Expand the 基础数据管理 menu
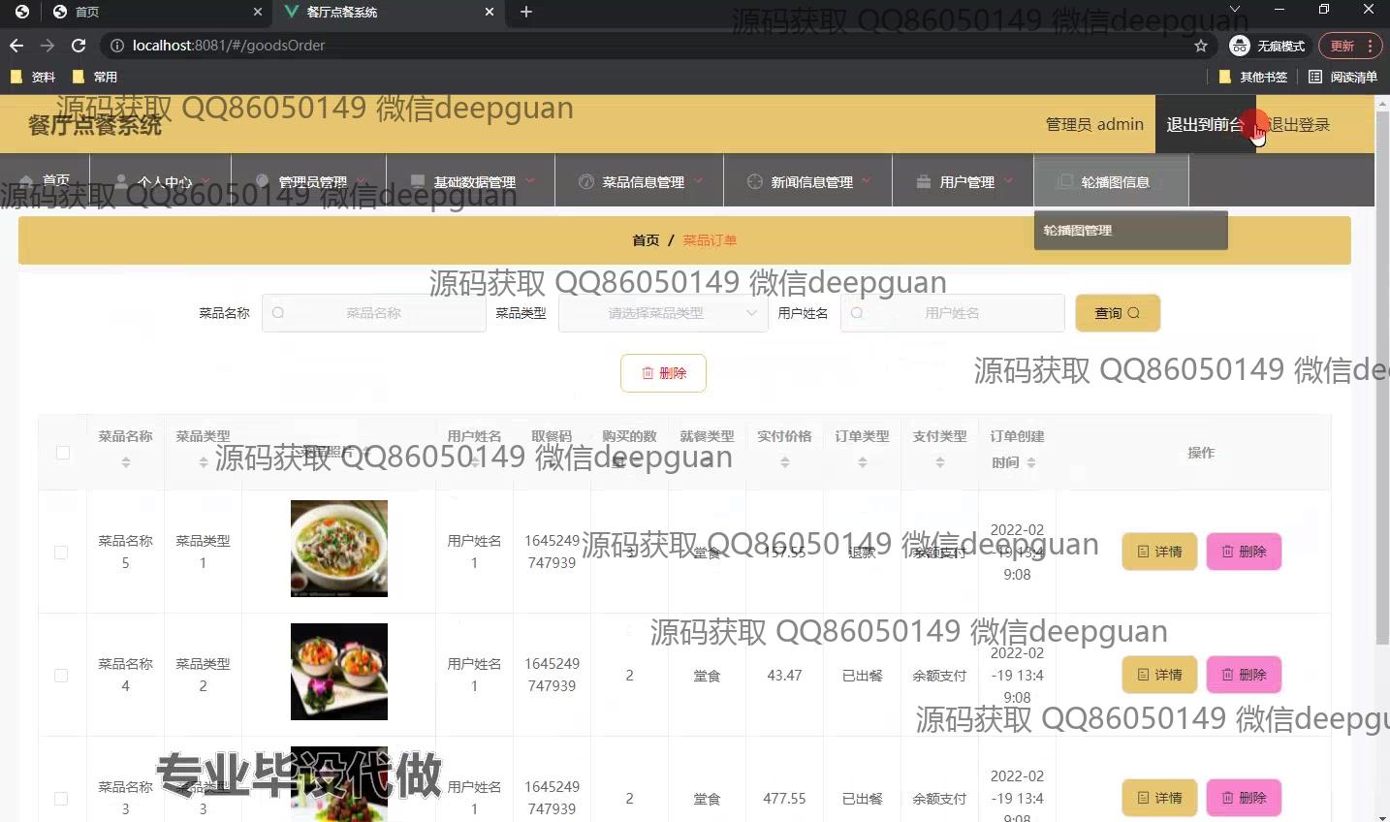The image size is (1390, 822). (x=471, y=181)
